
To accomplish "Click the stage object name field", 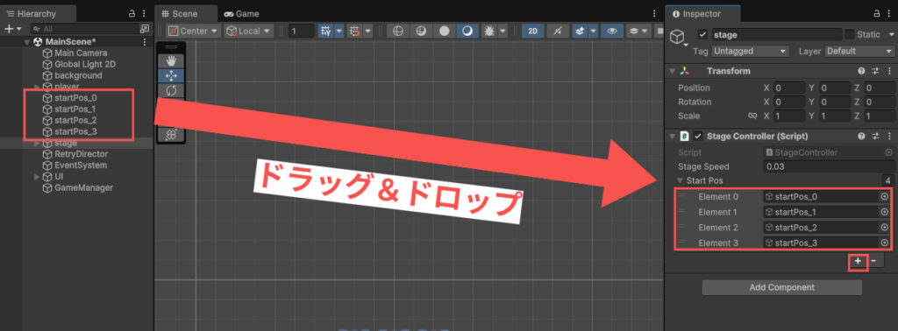I will 777,35.
